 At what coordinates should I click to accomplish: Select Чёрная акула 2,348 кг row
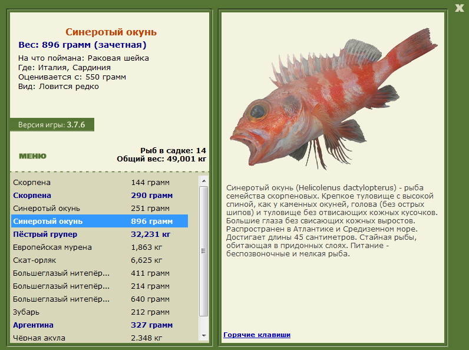[x=100, y=338]
